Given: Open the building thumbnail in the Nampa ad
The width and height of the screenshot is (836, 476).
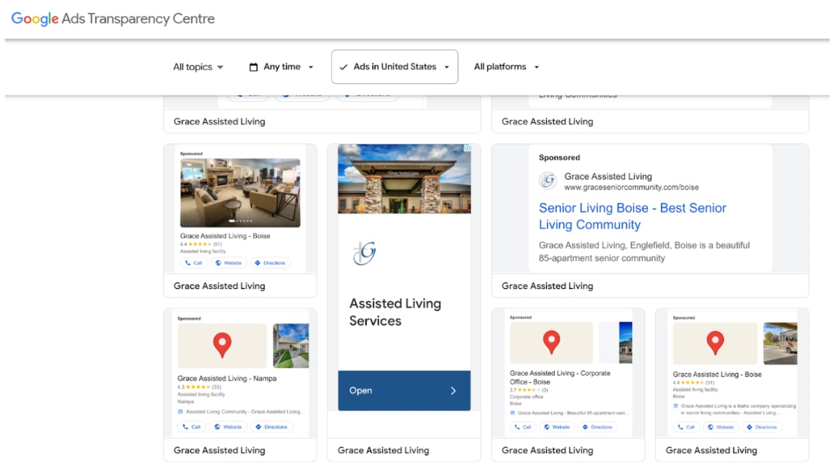Looking at the screenshot, I should point(291,345).
